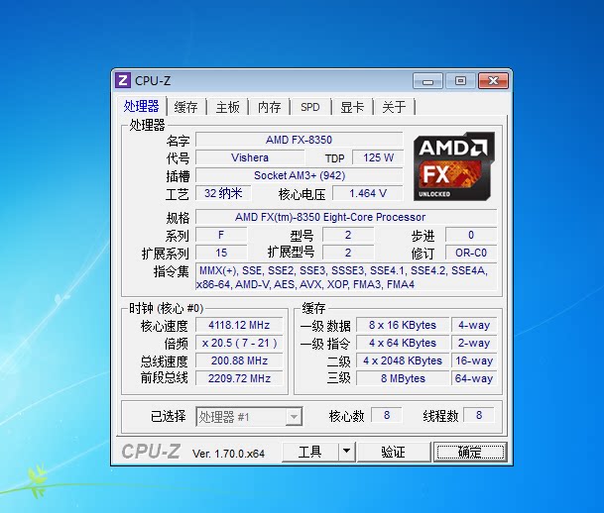Expand the 工具 button arrow menu
Image resolution: width=604 pixels, height=513 pixels.
347,451
